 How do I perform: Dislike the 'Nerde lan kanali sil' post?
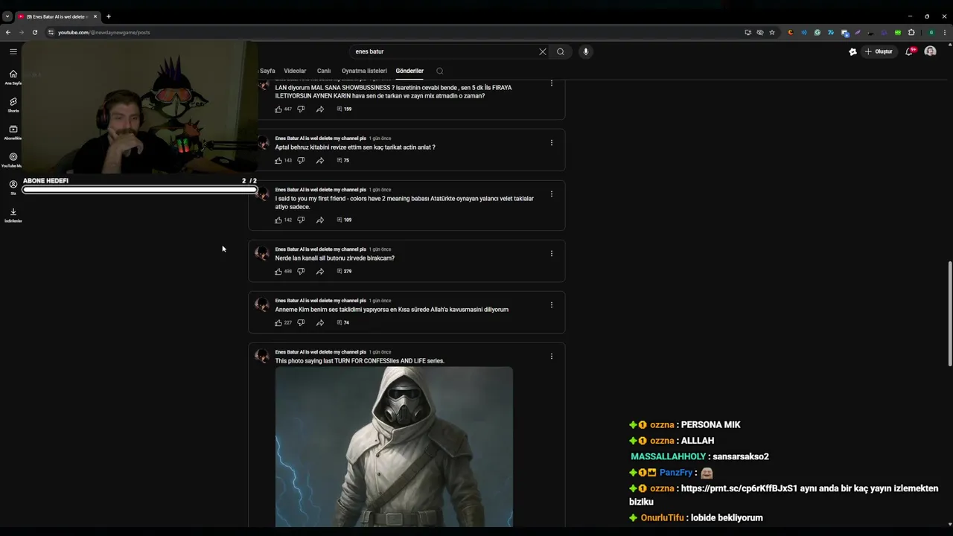point(301,271)
